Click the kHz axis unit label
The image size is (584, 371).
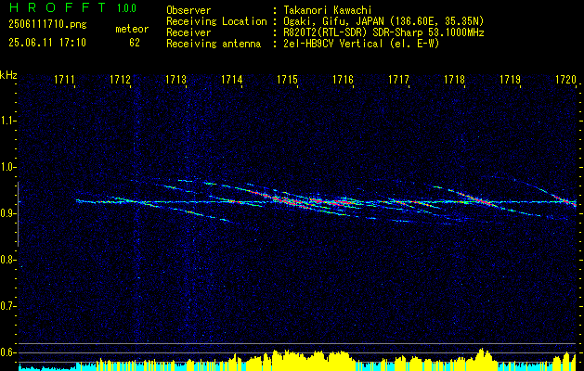pyautogui.click(x=8, y=75)
